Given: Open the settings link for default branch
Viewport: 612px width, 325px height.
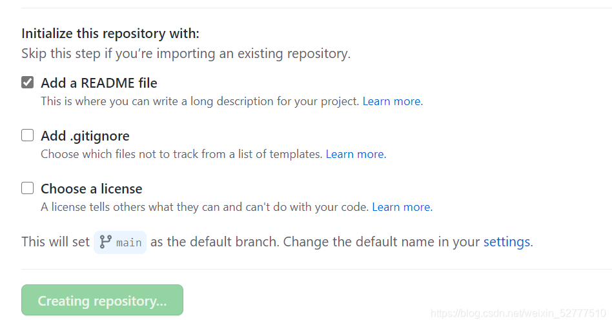Looking at the screenshot, I should (507, 242).
